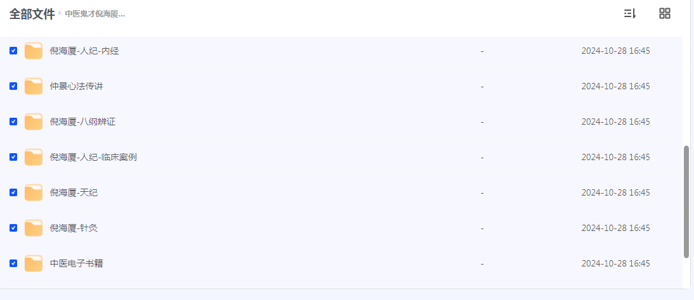The width and height of the screenshot is (694, 300).
Task: Deselect the 中医电子书籍 checkbox
Action: point(13,263)
